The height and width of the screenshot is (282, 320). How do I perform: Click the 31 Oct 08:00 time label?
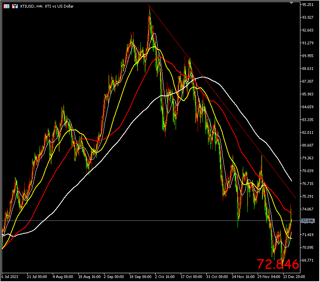tap(217, 277)
